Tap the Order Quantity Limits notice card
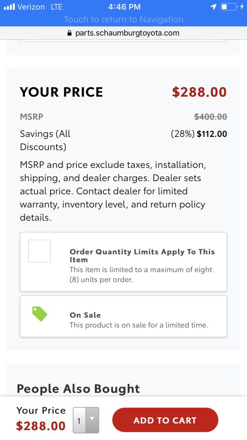 [124, 262]
